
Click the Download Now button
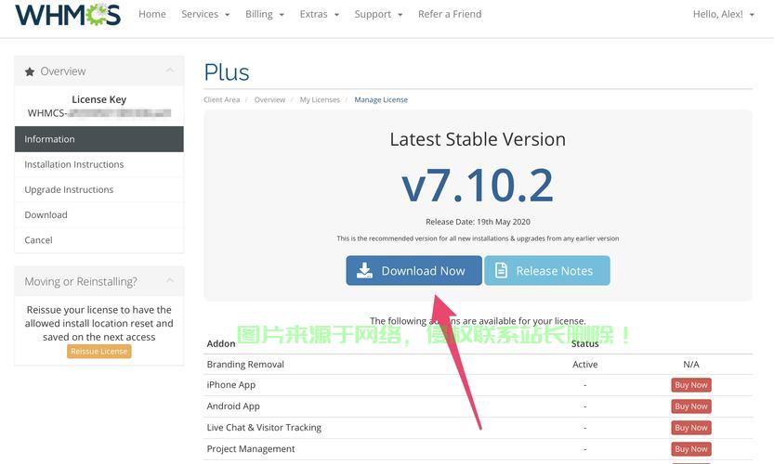(413, 271)
